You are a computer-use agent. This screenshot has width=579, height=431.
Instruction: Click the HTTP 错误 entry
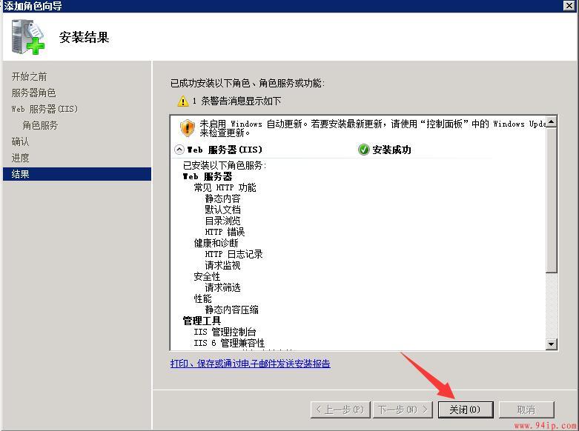[x=225, y=232]
